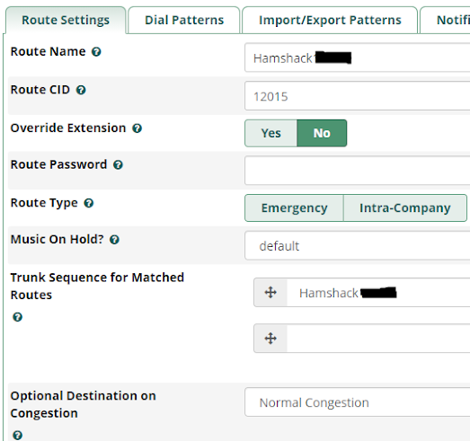
Task: Show help for Music On Hold
Action: pos(114,240)
